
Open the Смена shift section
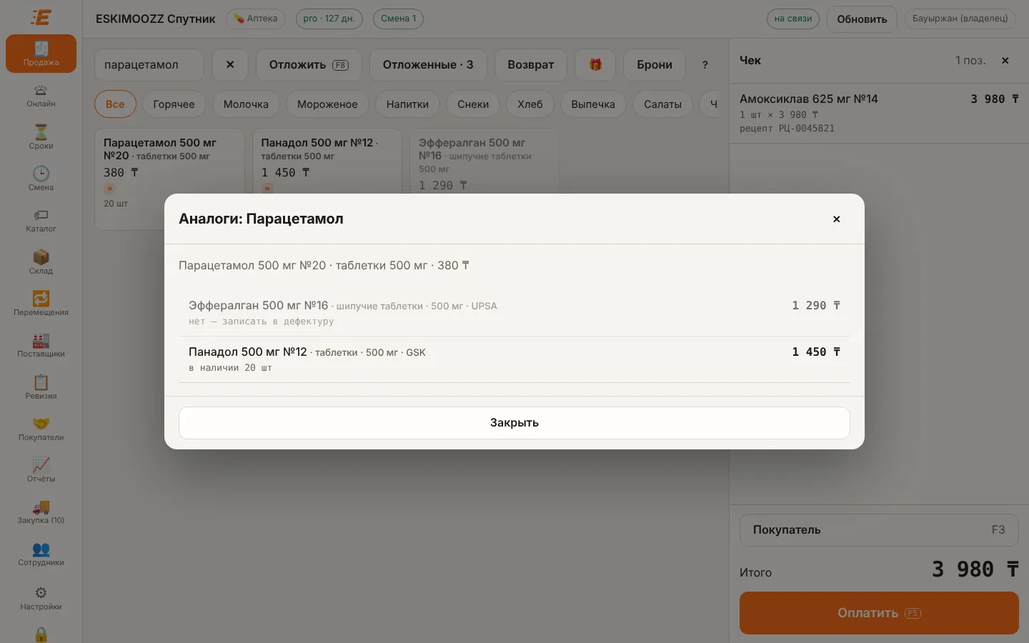[41, 179]
